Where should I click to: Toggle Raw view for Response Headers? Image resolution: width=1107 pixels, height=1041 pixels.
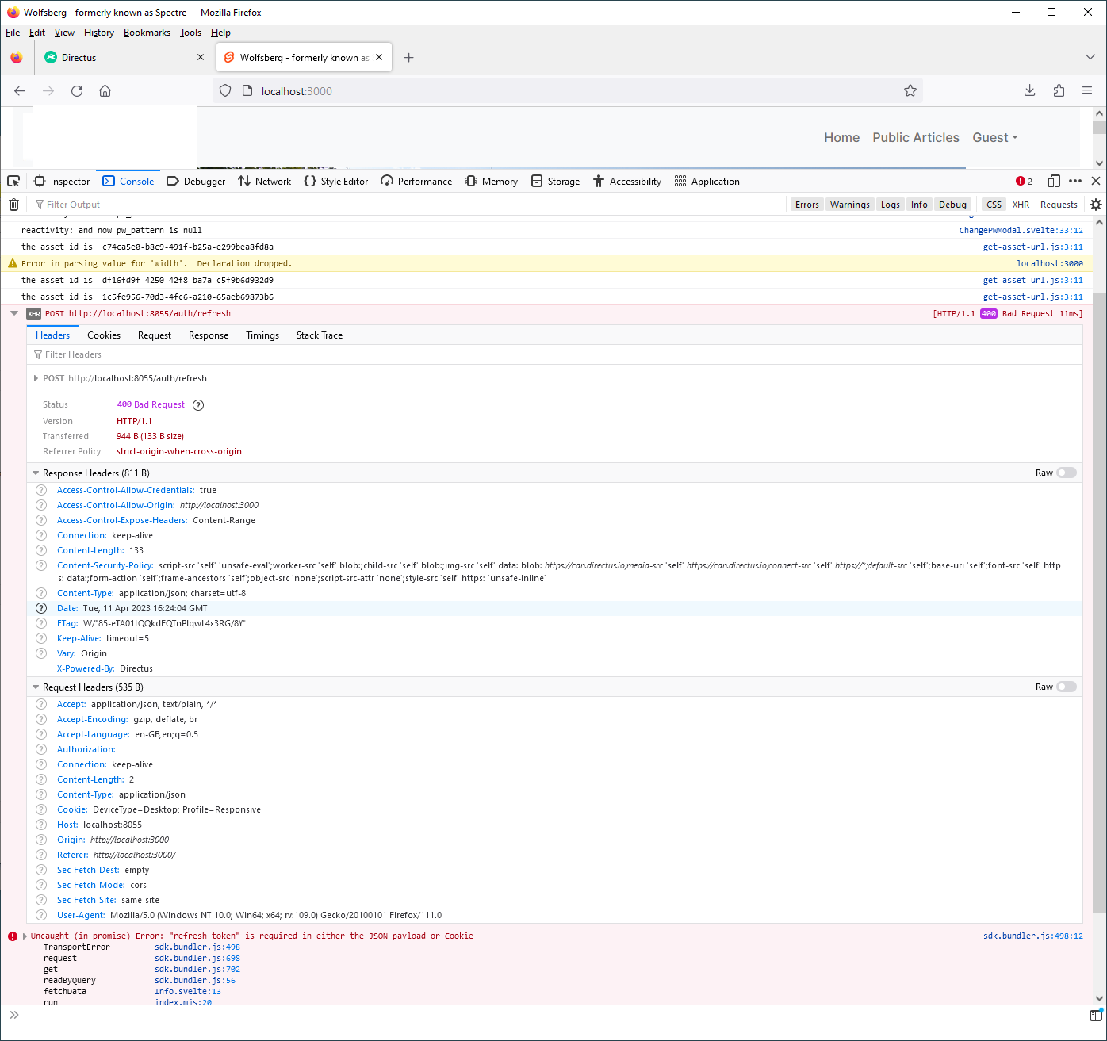click(x=1066, y=472)
